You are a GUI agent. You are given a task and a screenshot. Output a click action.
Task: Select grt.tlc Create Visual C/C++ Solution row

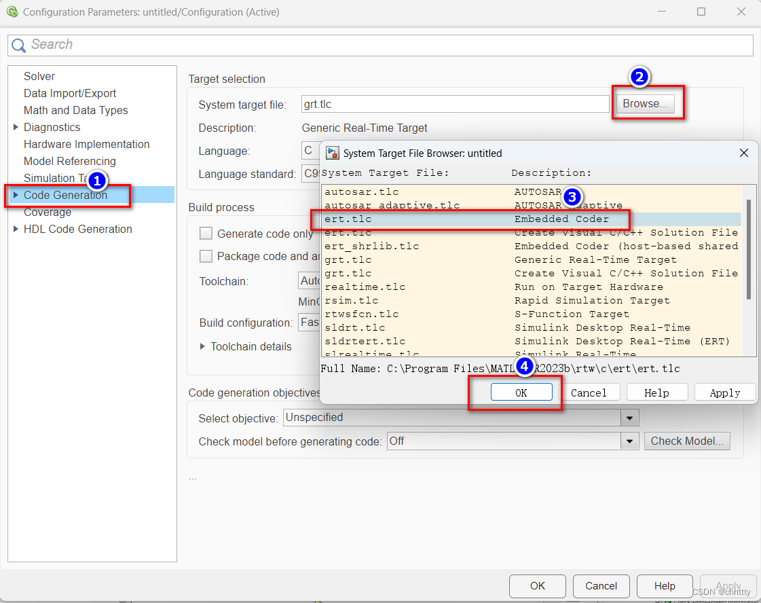click(x=531, y=274)
